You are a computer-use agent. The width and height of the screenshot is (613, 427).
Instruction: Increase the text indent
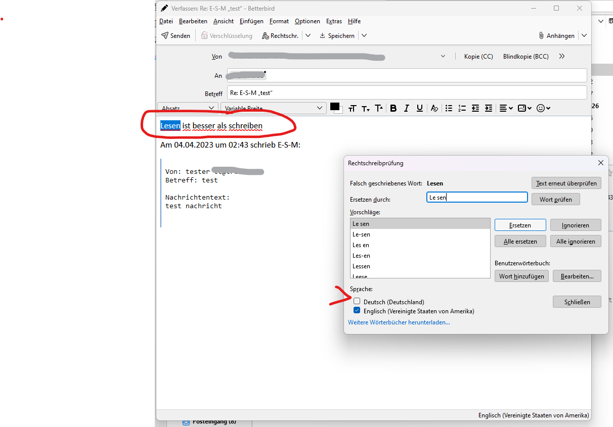coord(488,108)
